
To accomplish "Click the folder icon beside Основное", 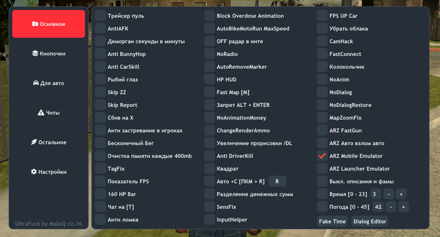I will (35, 24).
